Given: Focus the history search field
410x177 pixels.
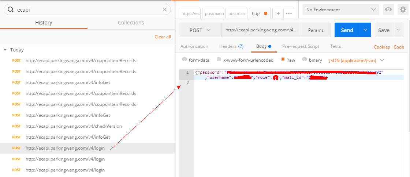Looking at the screenshot, I should [87, 9].
